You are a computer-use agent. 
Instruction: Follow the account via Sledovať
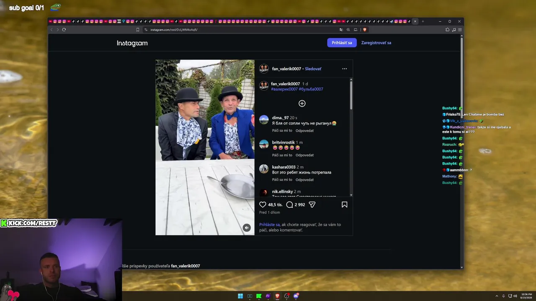[x=313, y=69]
